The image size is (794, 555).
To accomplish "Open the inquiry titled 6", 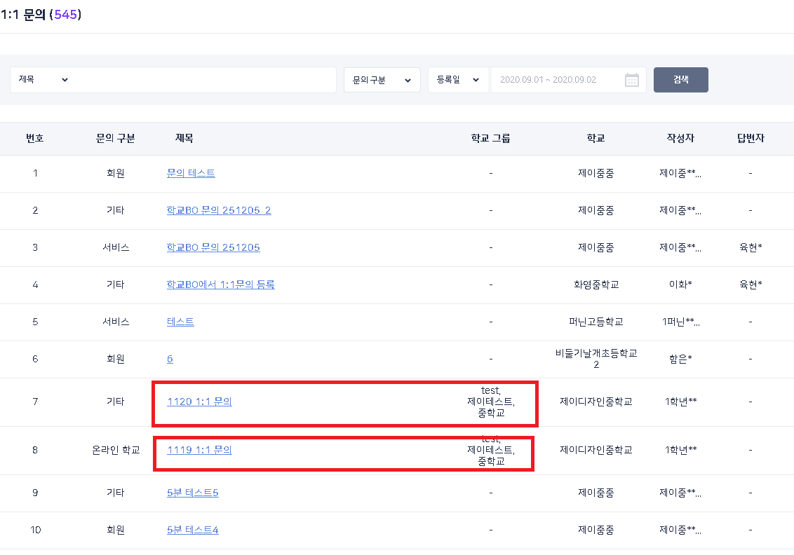I will 170,359.
